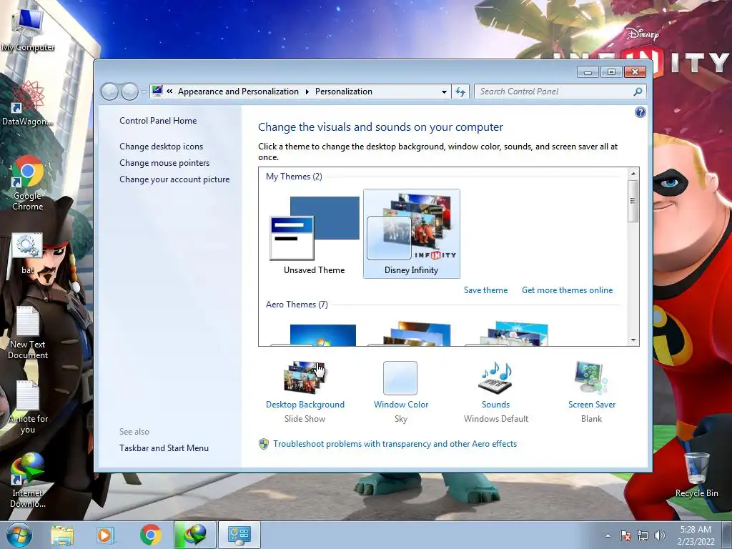732x549 pixels.
Task: Open the recent pages dropdown arrow
Action: (x=144, y=92)
